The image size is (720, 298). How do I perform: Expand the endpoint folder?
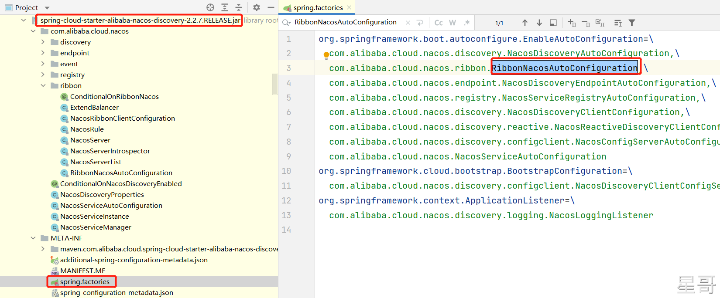tap(43, 53)
